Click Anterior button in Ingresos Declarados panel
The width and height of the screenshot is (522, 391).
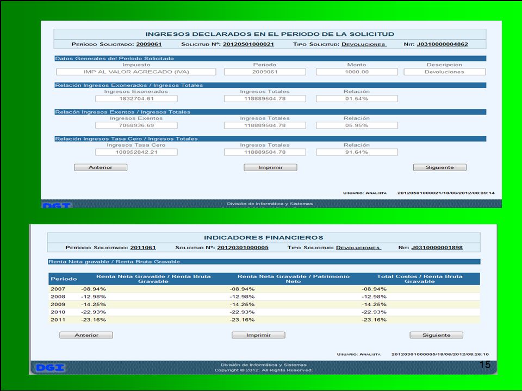click(x=101, y=167)
